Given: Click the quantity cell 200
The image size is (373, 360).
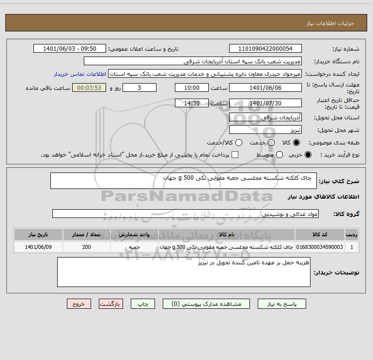Looking at the screenshot, I should coord(87,247).
